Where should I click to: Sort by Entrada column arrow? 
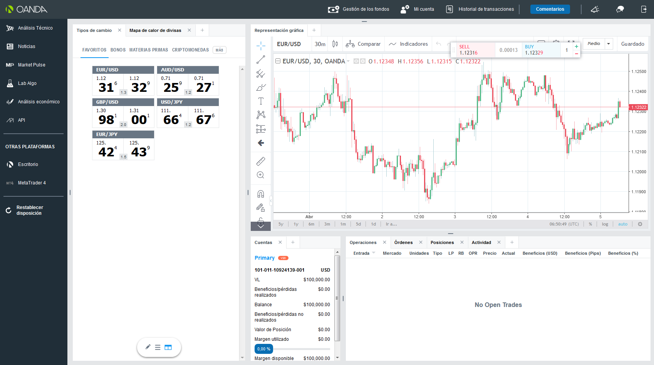374,253
